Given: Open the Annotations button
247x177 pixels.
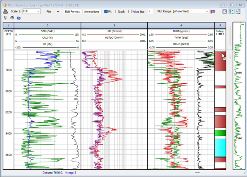Looking at the screenshot, I should tap(92, 12).
